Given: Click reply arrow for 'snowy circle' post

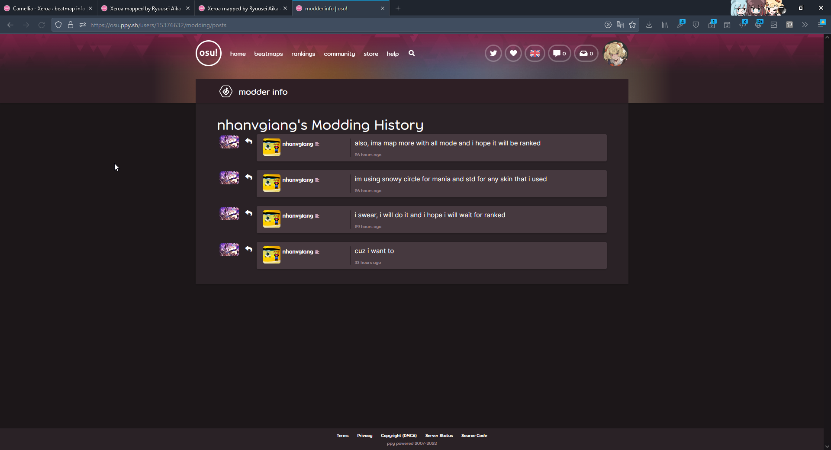Looking at the screenshot, I should click(248, 177).
